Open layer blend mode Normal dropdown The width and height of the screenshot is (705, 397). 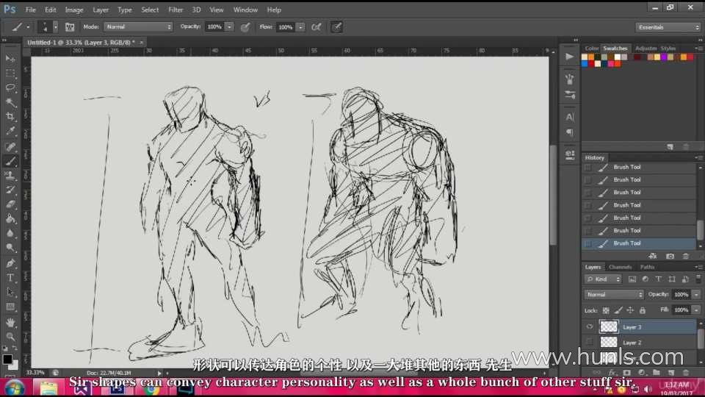(x=614, y=294)
